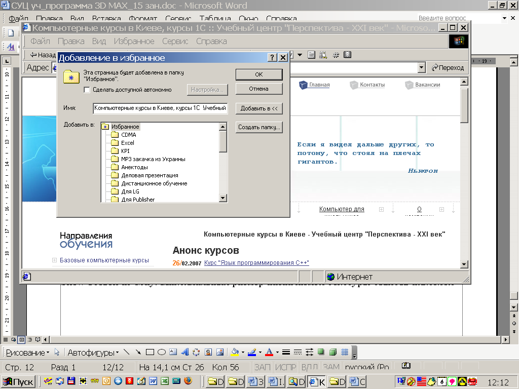Expand Базовые компьютерные курсы item

tap(54, 260)
